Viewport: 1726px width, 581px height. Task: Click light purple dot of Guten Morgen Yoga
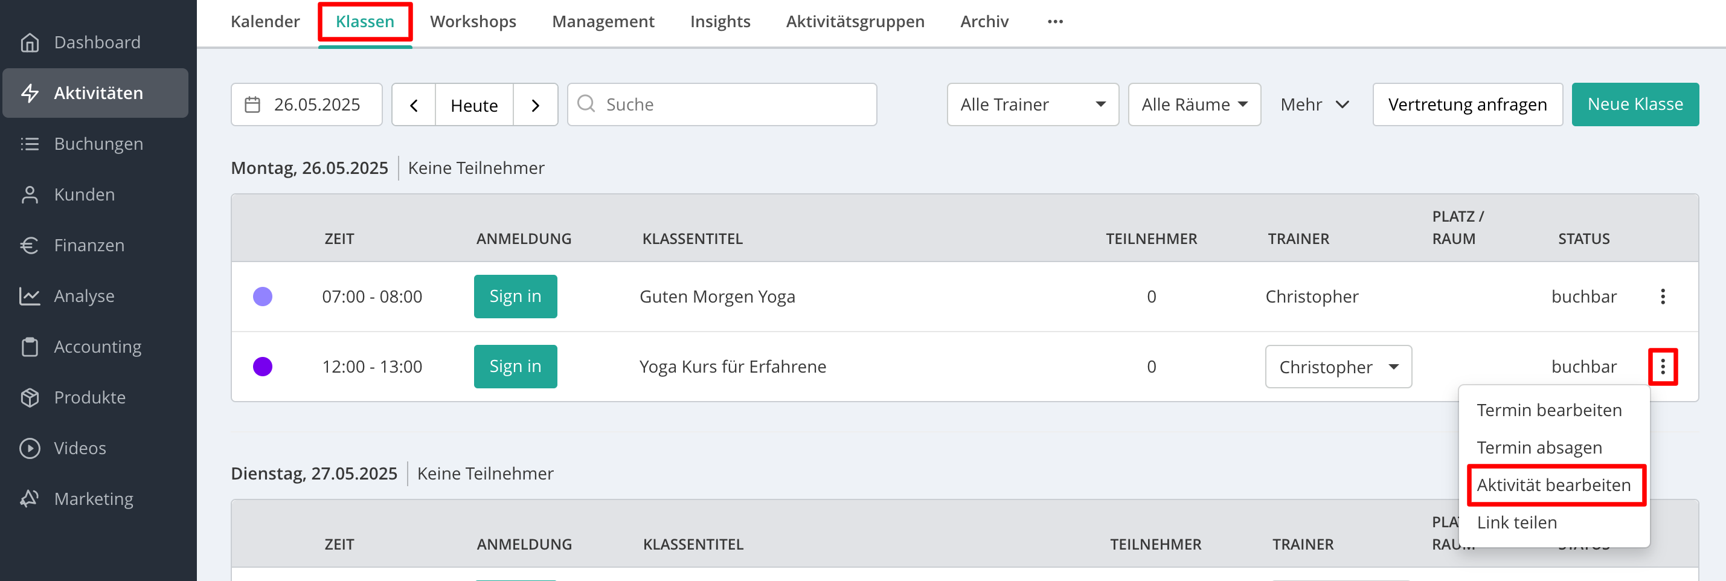[262, 297]
